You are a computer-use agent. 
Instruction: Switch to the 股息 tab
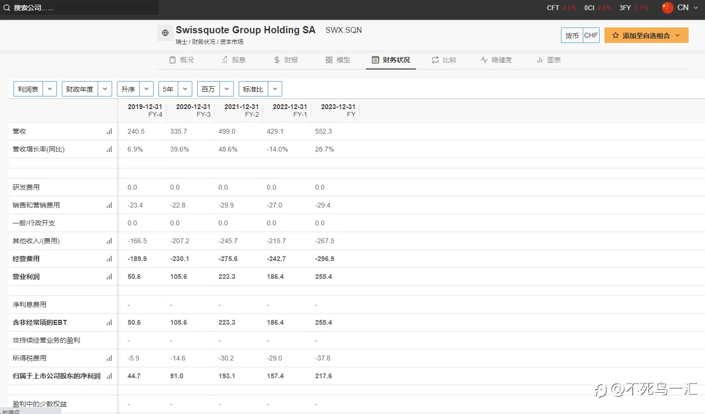(233, 60)
